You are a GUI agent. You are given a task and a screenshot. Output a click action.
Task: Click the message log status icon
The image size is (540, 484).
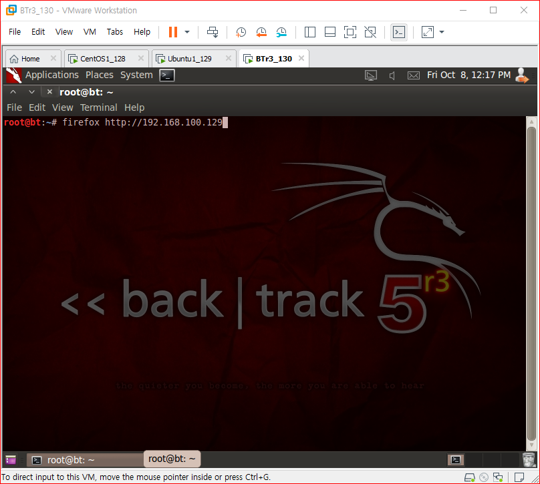click(x=519, y=477)
